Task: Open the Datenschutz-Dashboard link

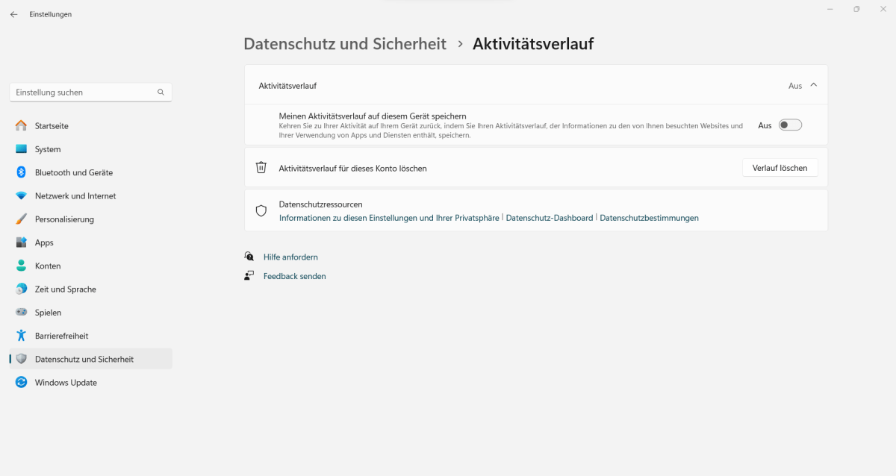Action: 550,218
